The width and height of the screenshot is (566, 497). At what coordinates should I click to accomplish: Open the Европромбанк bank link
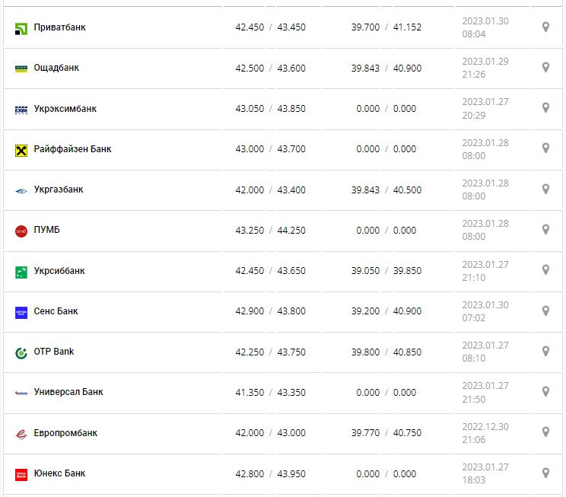tap(65, 433)
